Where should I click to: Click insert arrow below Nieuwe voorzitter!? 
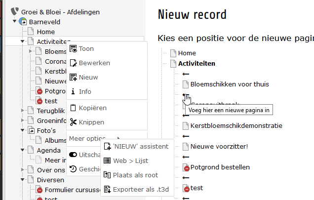tap(186, 157)
